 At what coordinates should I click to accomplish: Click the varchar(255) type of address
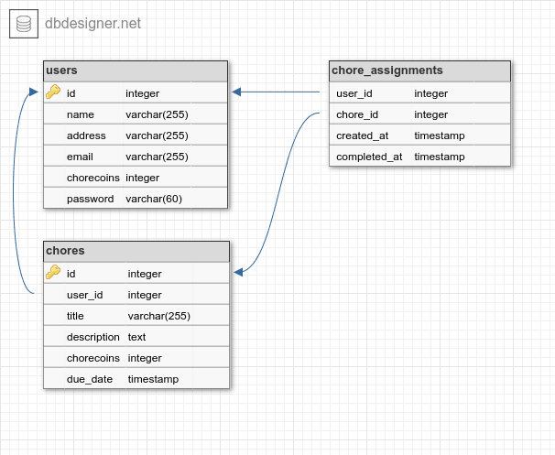point(157,135)
